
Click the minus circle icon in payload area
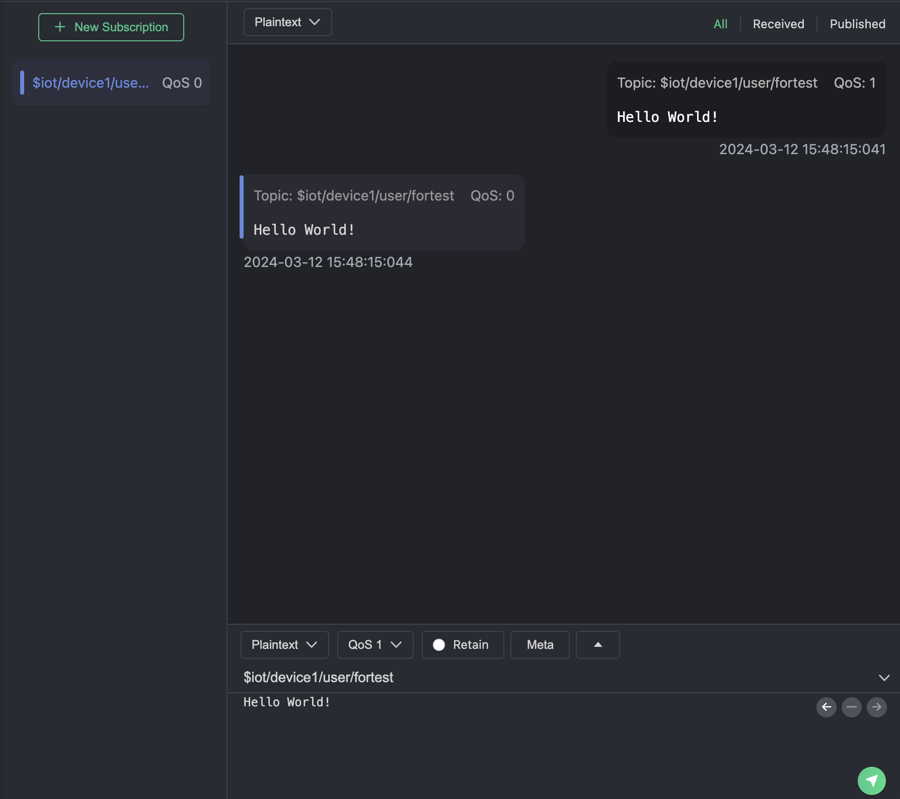[851, 707]
